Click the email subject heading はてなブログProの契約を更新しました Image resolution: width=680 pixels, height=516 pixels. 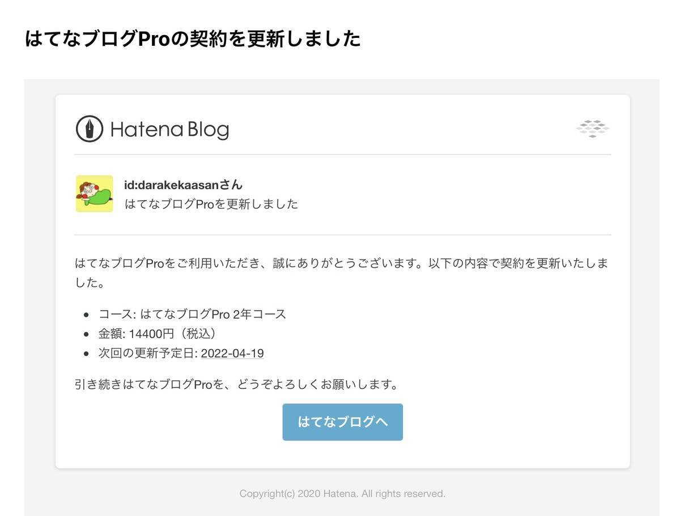click(x=193, y=39)
